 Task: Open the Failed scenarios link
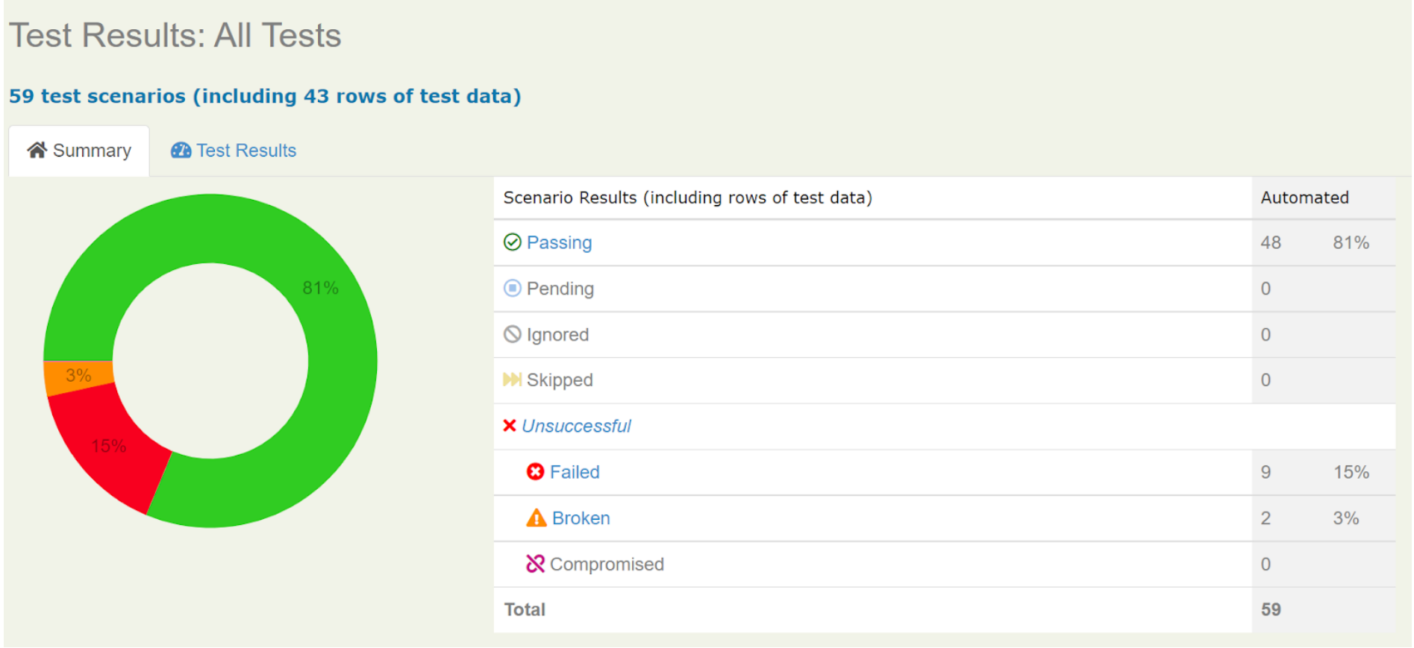coord(575,471)
